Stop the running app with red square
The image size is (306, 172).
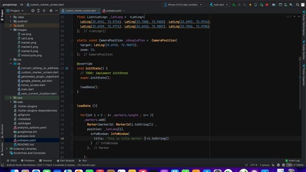pyautogui.click(x=267, y=5)
